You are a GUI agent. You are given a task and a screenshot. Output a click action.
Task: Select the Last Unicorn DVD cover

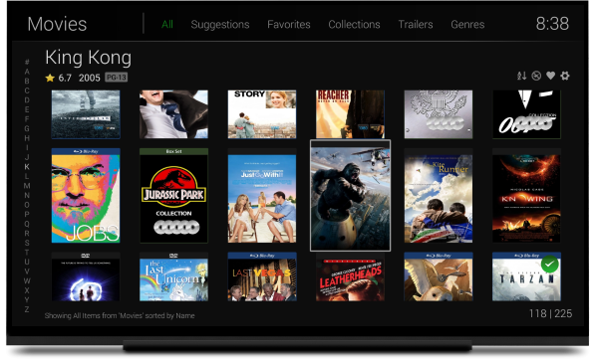tap(173, 276)
